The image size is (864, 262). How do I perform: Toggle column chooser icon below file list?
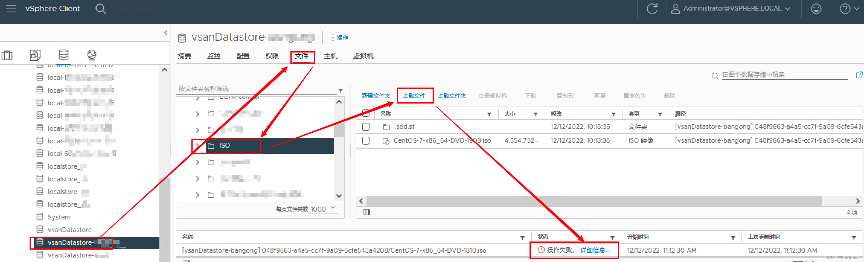(x=366, y=212)
